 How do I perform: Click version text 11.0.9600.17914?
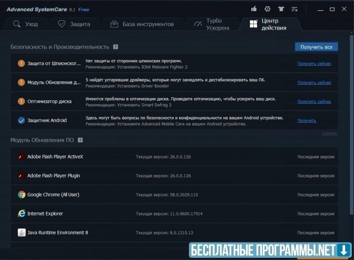point(186,214)
